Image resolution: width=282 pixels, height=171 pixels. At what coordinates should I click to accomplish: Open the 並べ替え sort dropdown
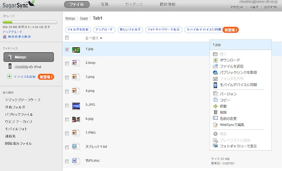(x=93, y=38)
